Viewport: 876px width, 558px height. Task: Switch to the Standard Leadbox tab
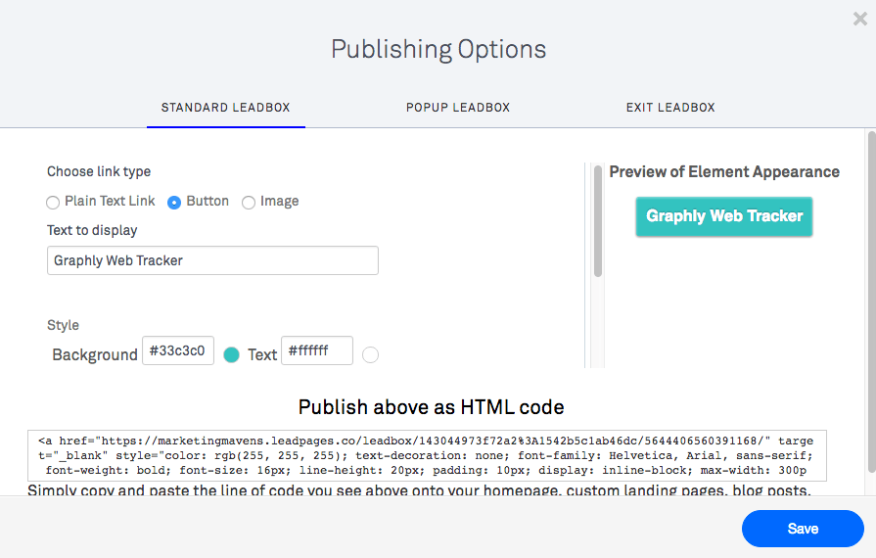click(x=226, y=108)
